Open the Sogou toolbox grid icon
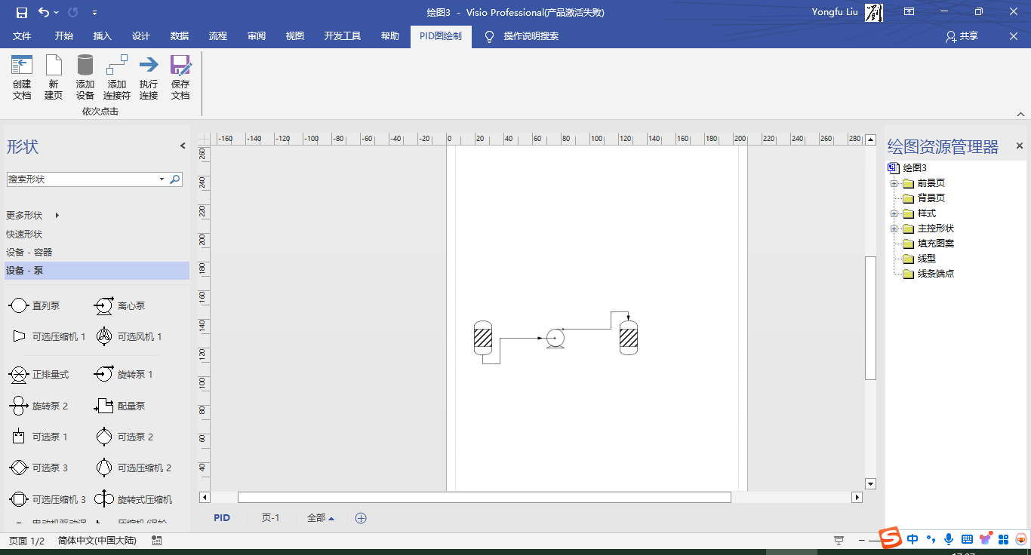The height and width of the screenshot is (555, 1031). point(1003,539)
